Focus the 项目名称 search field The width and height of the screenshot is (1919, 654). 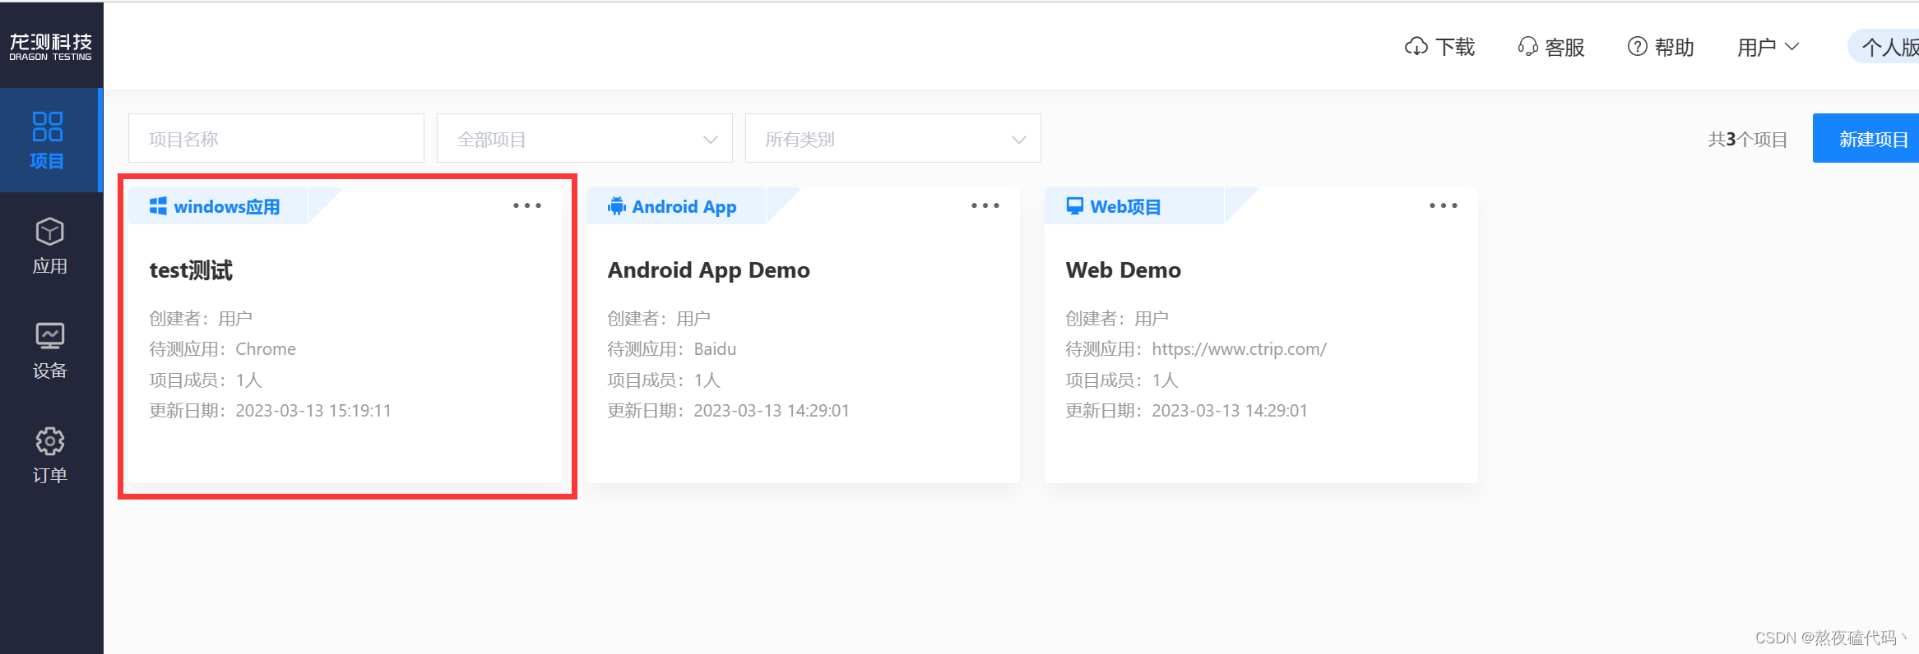coord(276,139)
